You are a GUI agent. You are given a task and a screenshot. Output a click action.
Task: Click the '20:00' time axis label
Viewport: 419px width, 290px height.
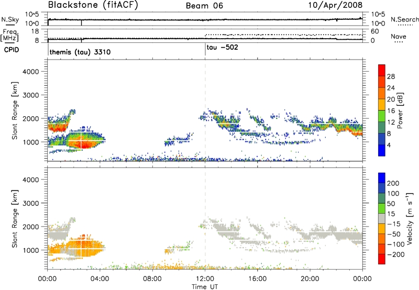click(310, 279)
